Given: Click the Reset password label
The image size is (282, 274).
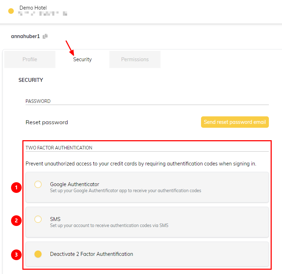Looking at the screenshot, I should click(x=47, y=122).
